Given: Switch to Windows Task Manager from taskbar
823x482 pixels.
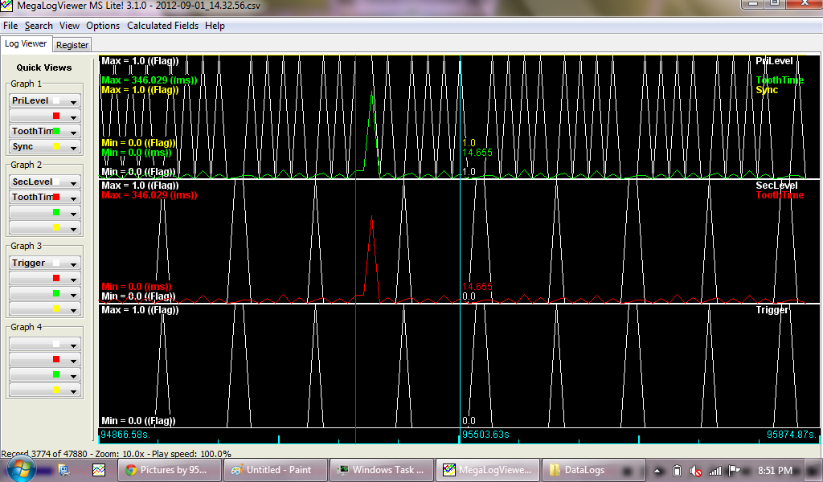Looking at the screenshot, I should tap(379, 470).
